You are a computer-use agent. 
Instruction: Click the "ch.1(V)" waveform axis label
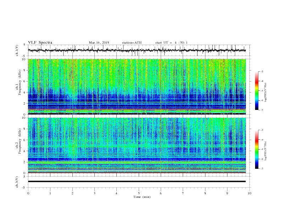17,50
